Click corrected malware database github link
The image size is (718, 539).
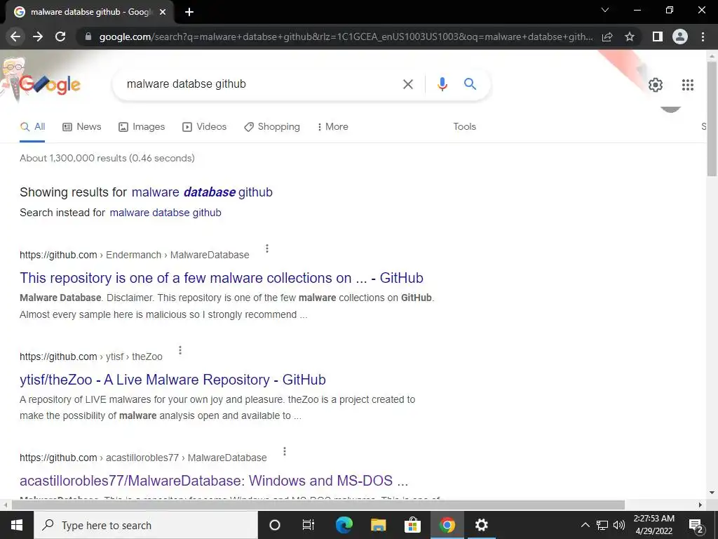(202, 192)
